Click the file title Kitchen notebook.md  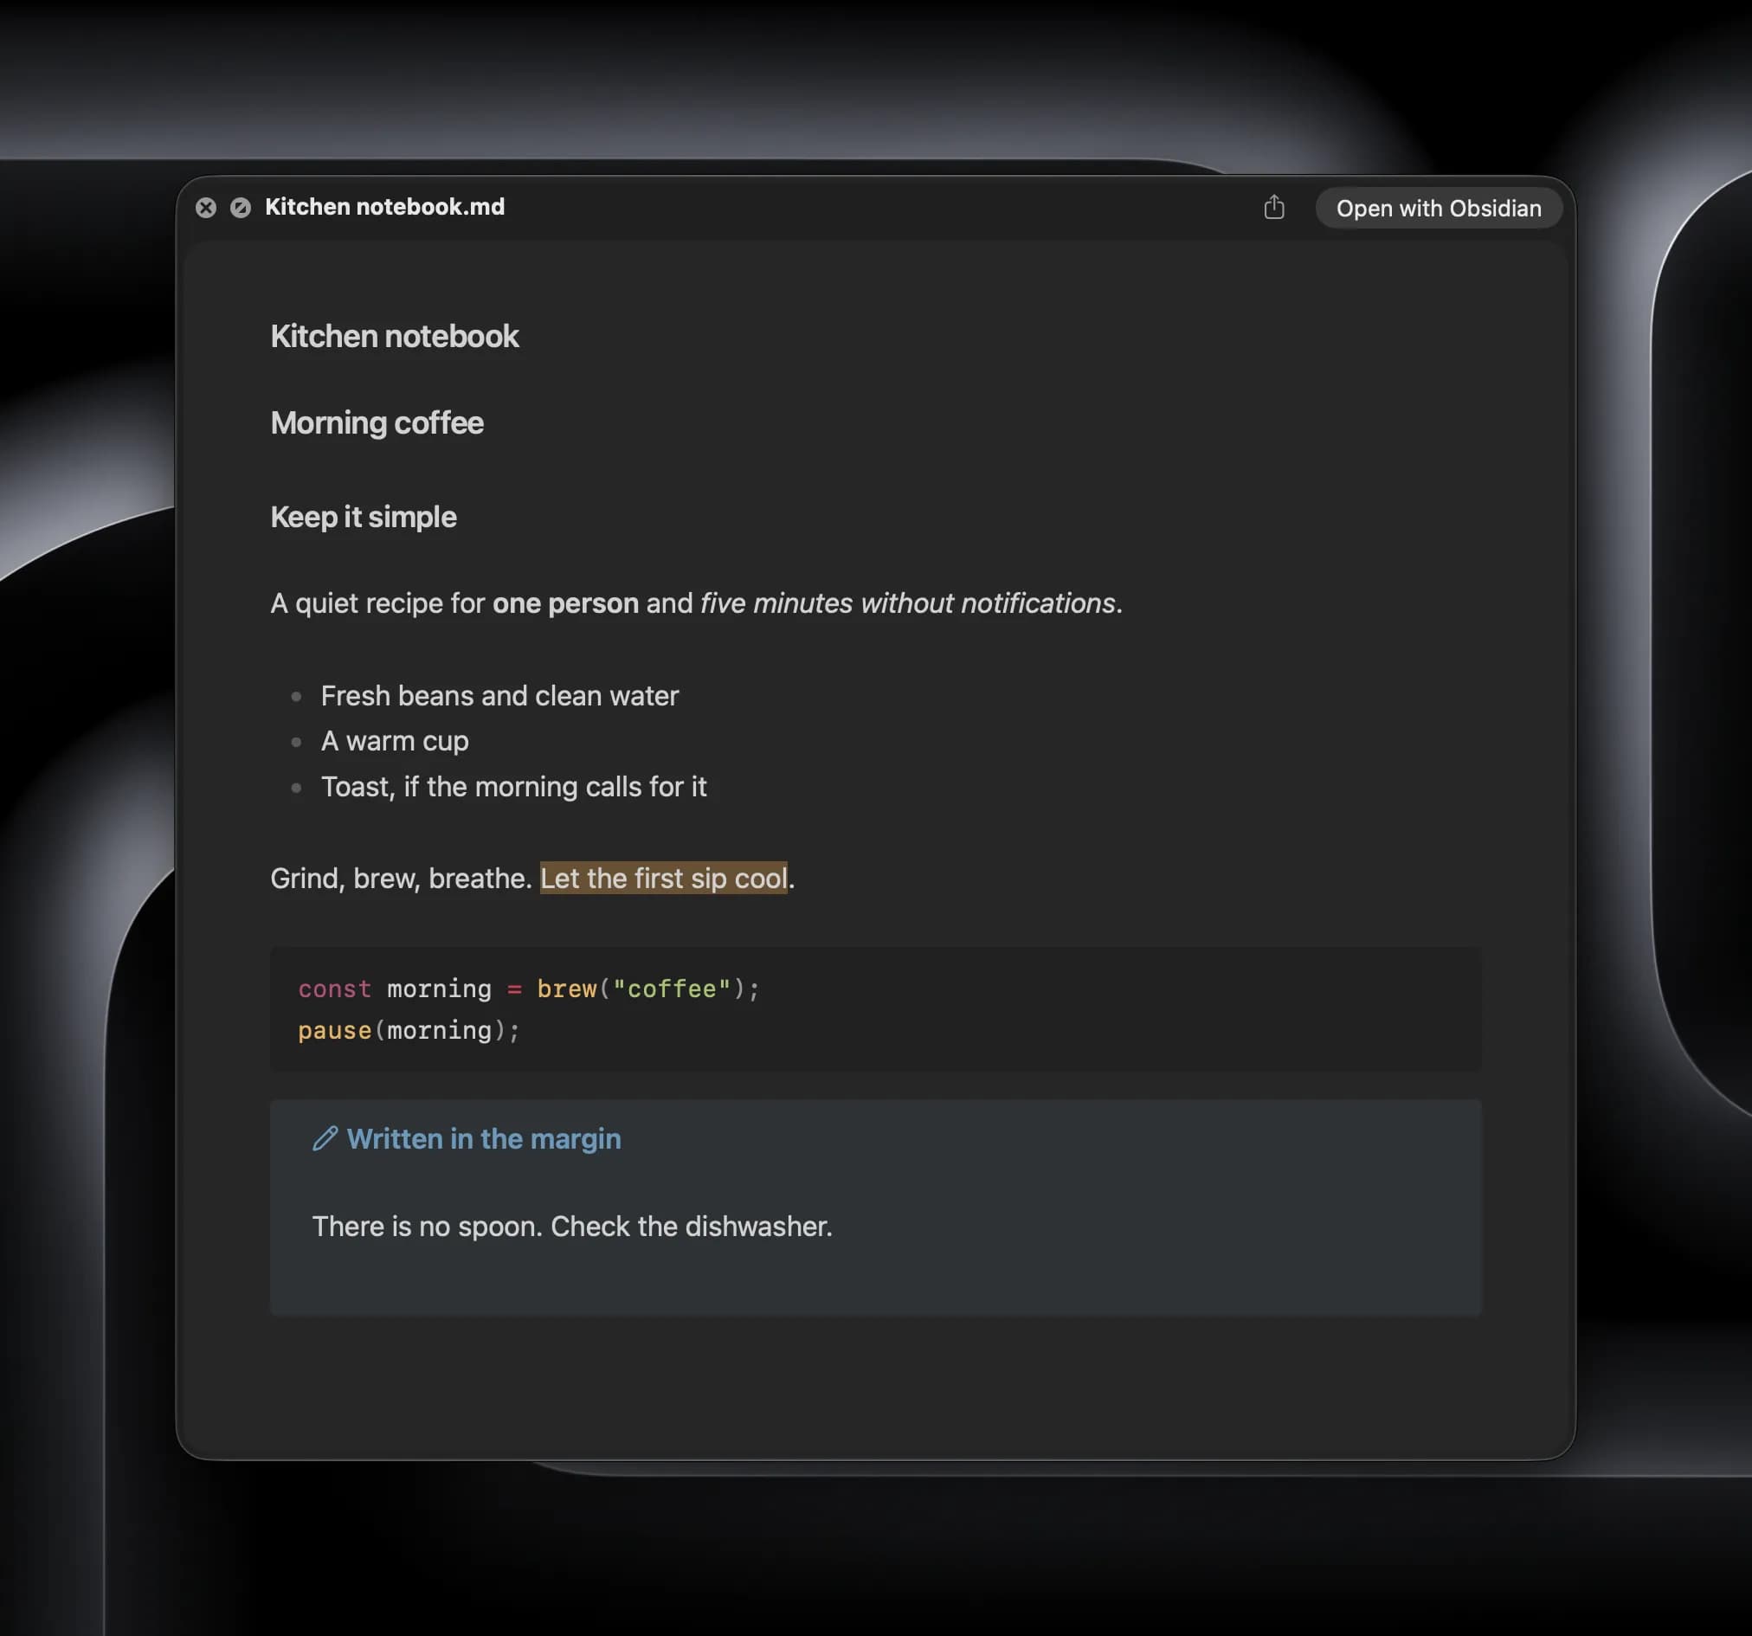[384, 206]
